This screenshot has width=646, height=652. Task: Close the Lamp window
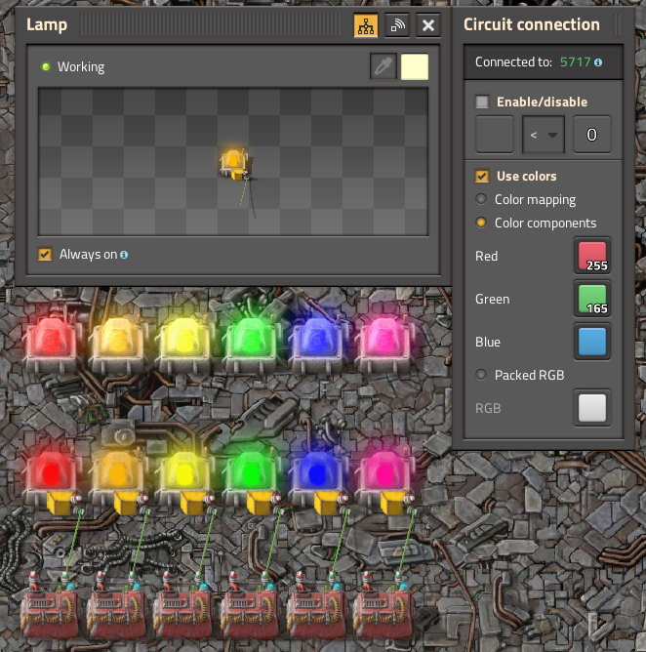point(428,25)
